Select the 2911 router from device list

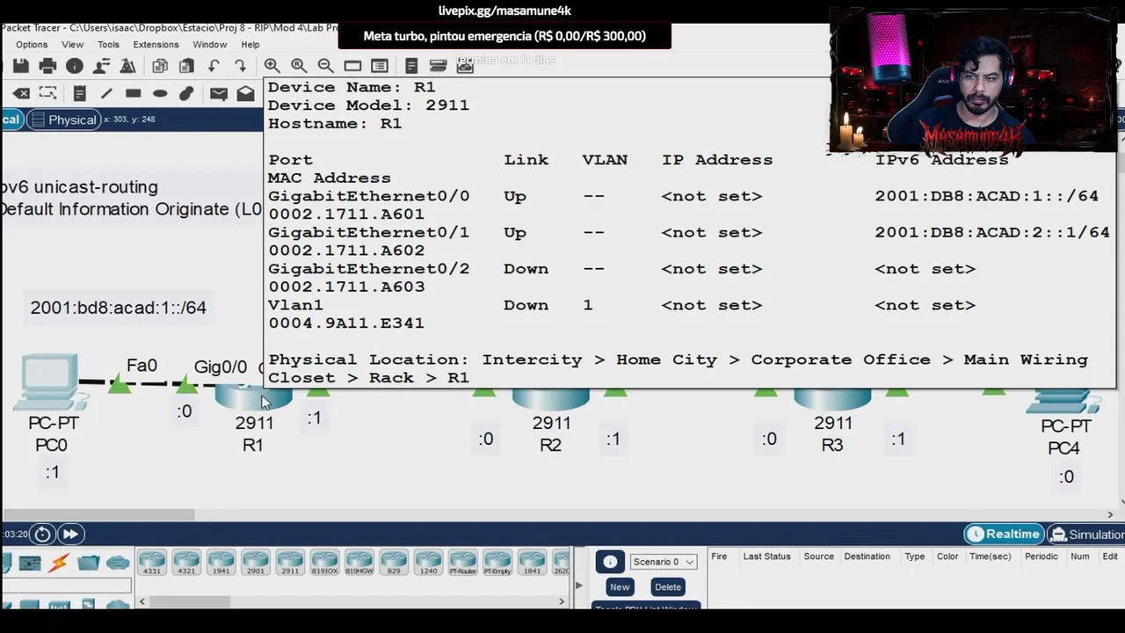[290, 563]
